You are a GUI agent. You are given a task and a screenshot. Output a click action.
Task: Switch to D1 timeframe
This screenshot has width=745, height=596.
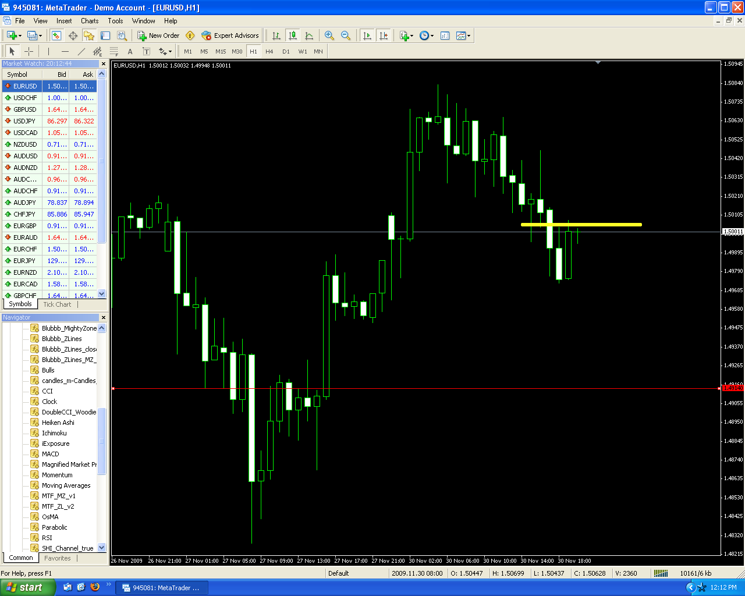coord(286,51)
